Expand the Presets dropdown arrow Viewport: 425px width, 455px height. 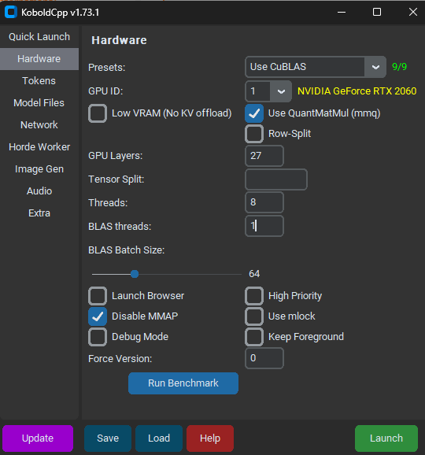click(375, 67)
